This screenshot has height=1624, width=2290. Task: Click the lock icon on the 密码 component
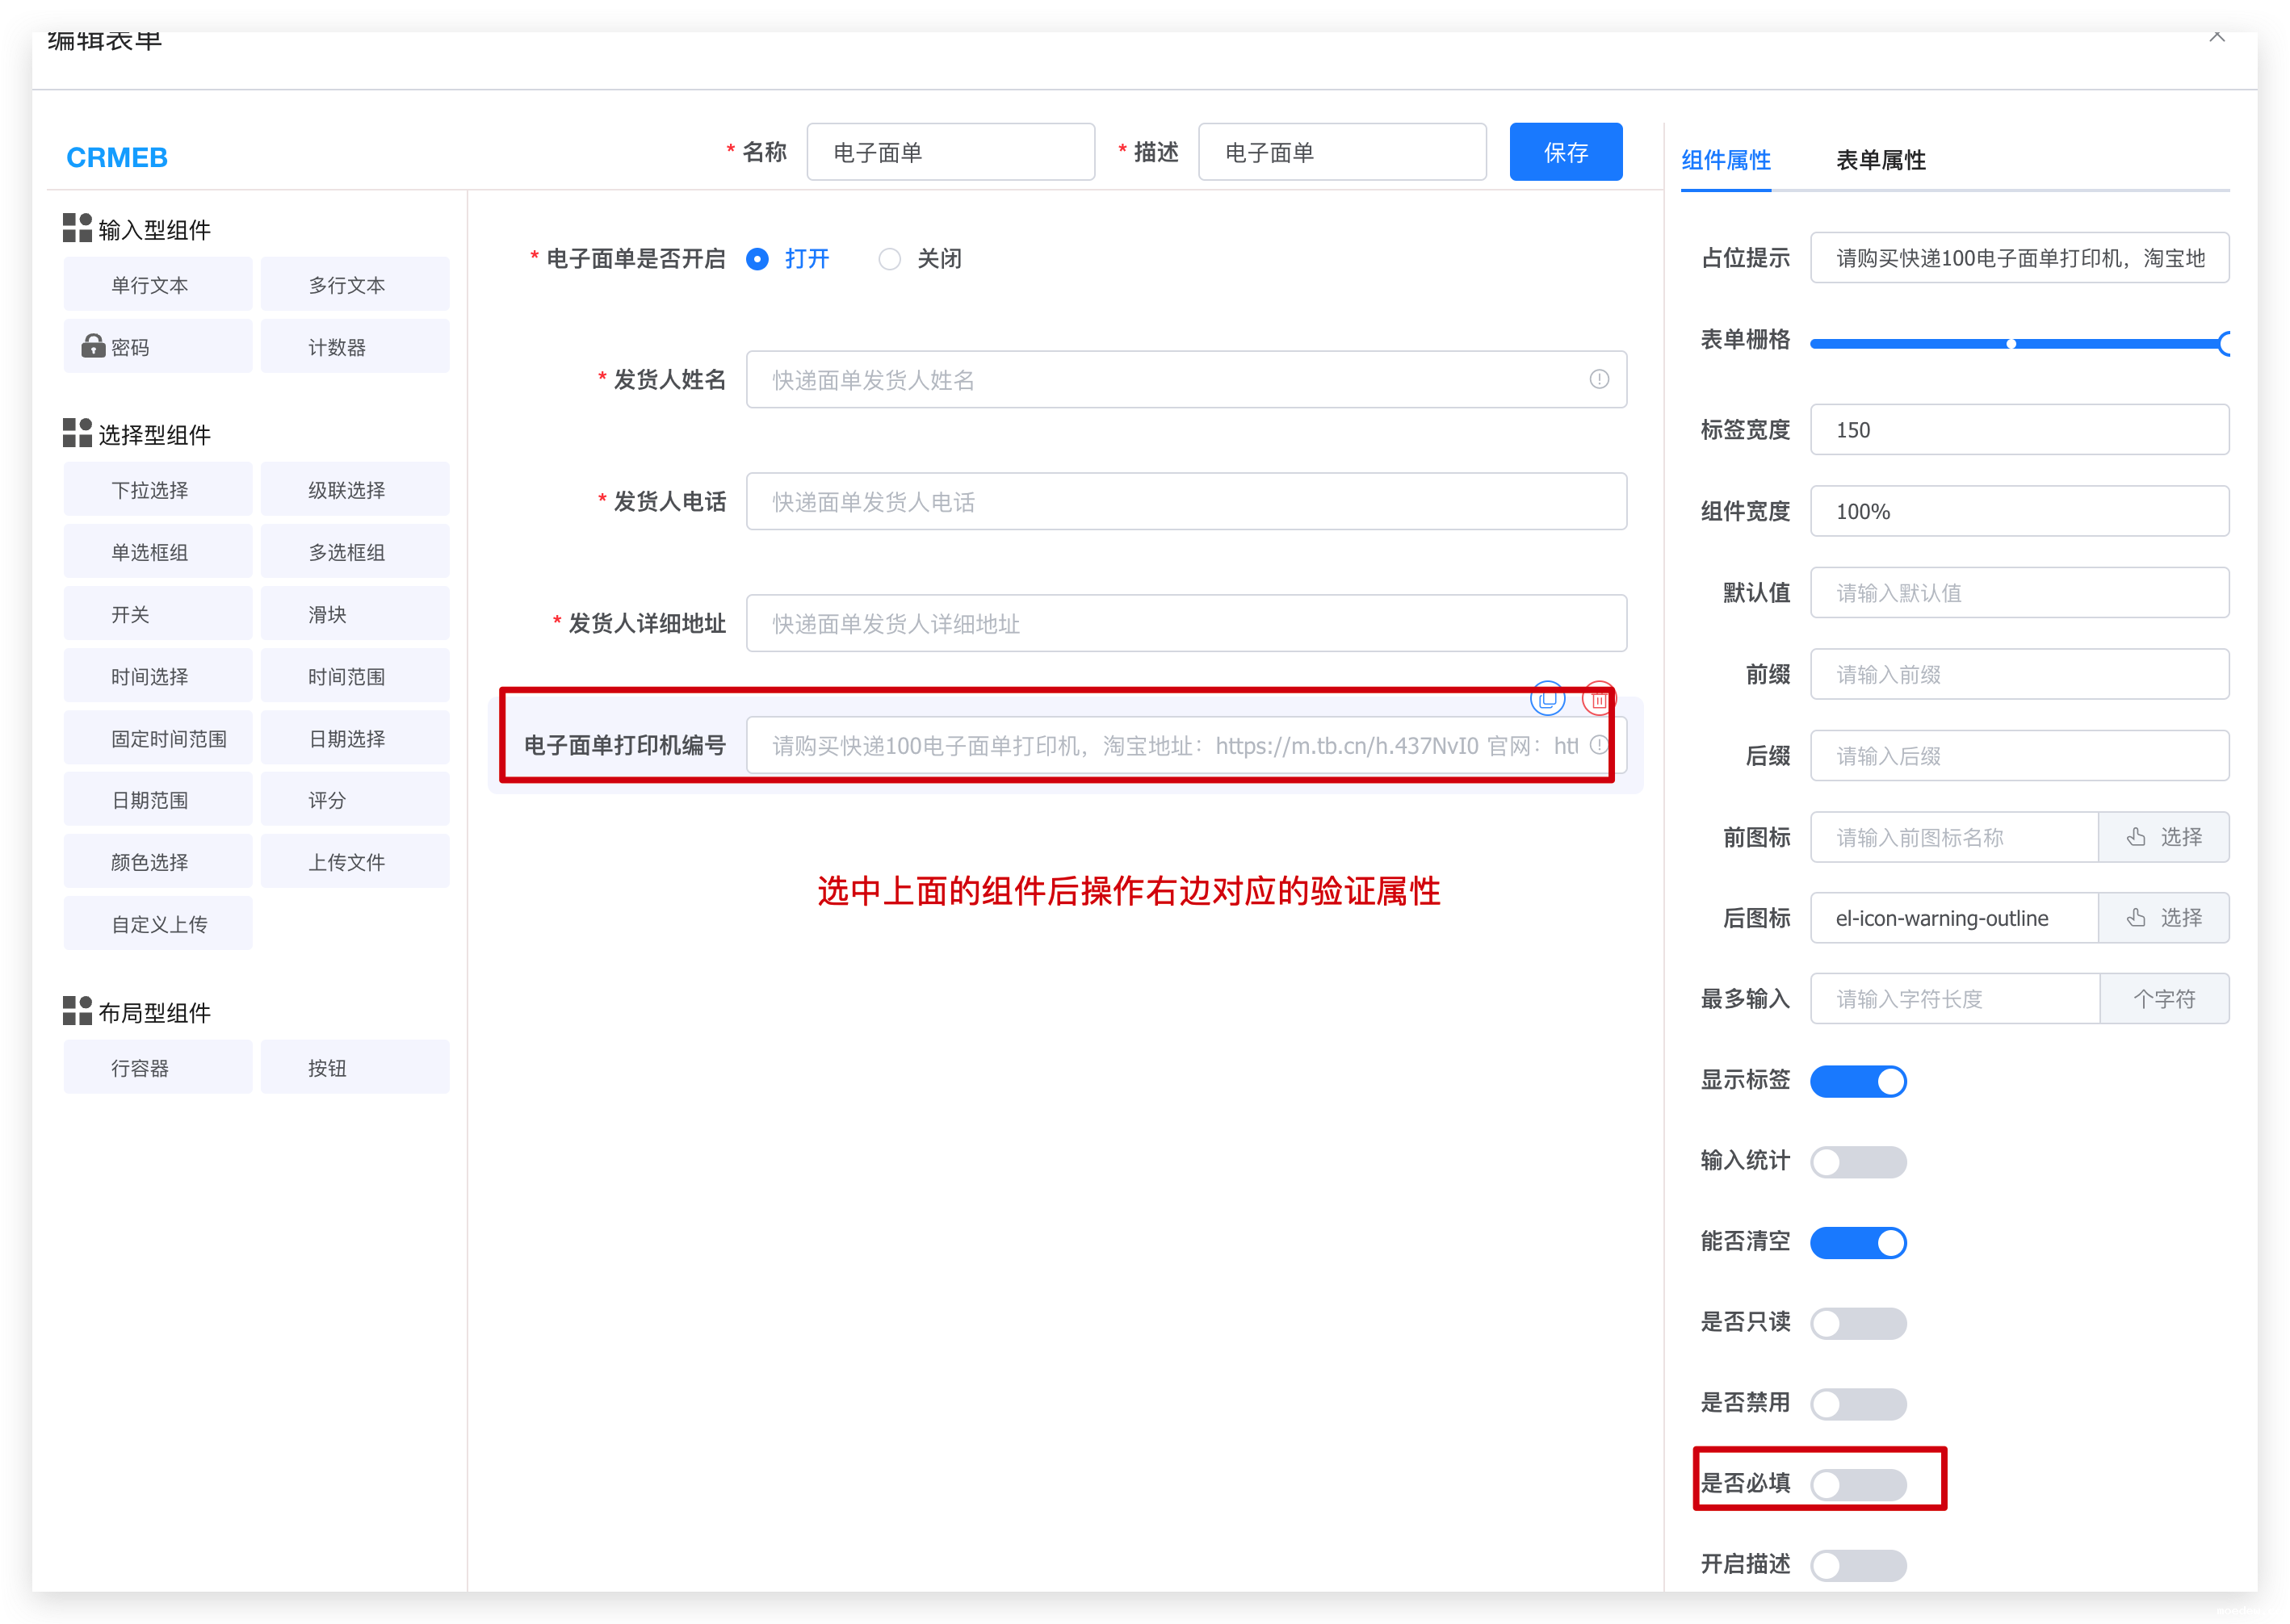[93, 346]
